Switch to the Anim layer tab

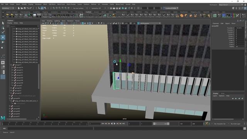222,93
